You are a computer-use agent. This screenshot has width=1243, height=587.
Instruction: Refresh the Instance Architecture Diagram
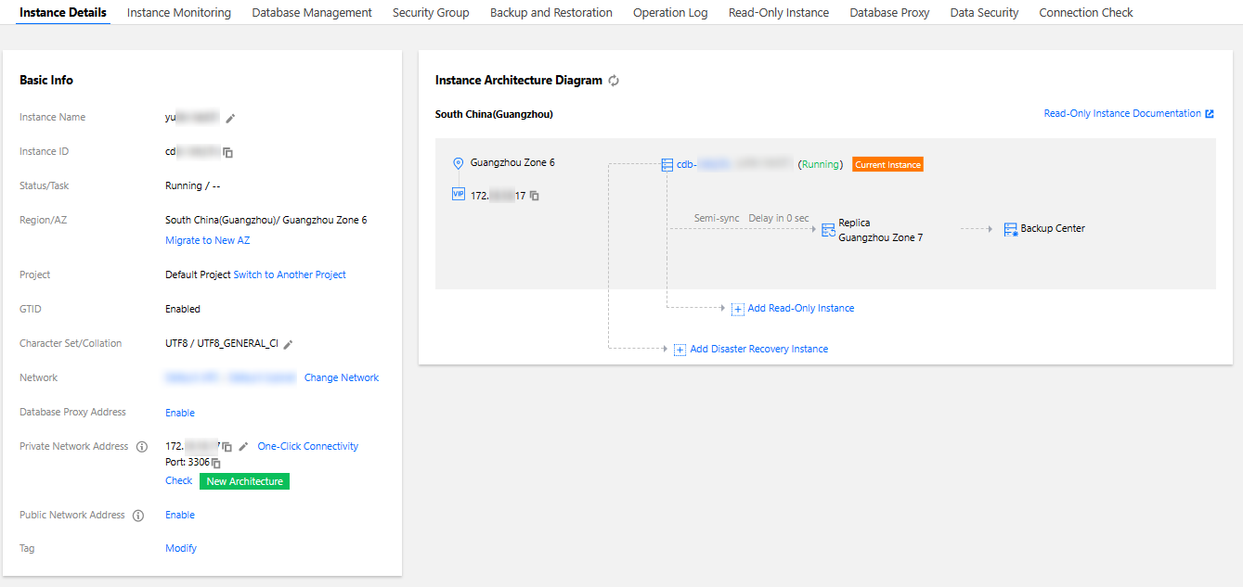click(x=614, y=81)
